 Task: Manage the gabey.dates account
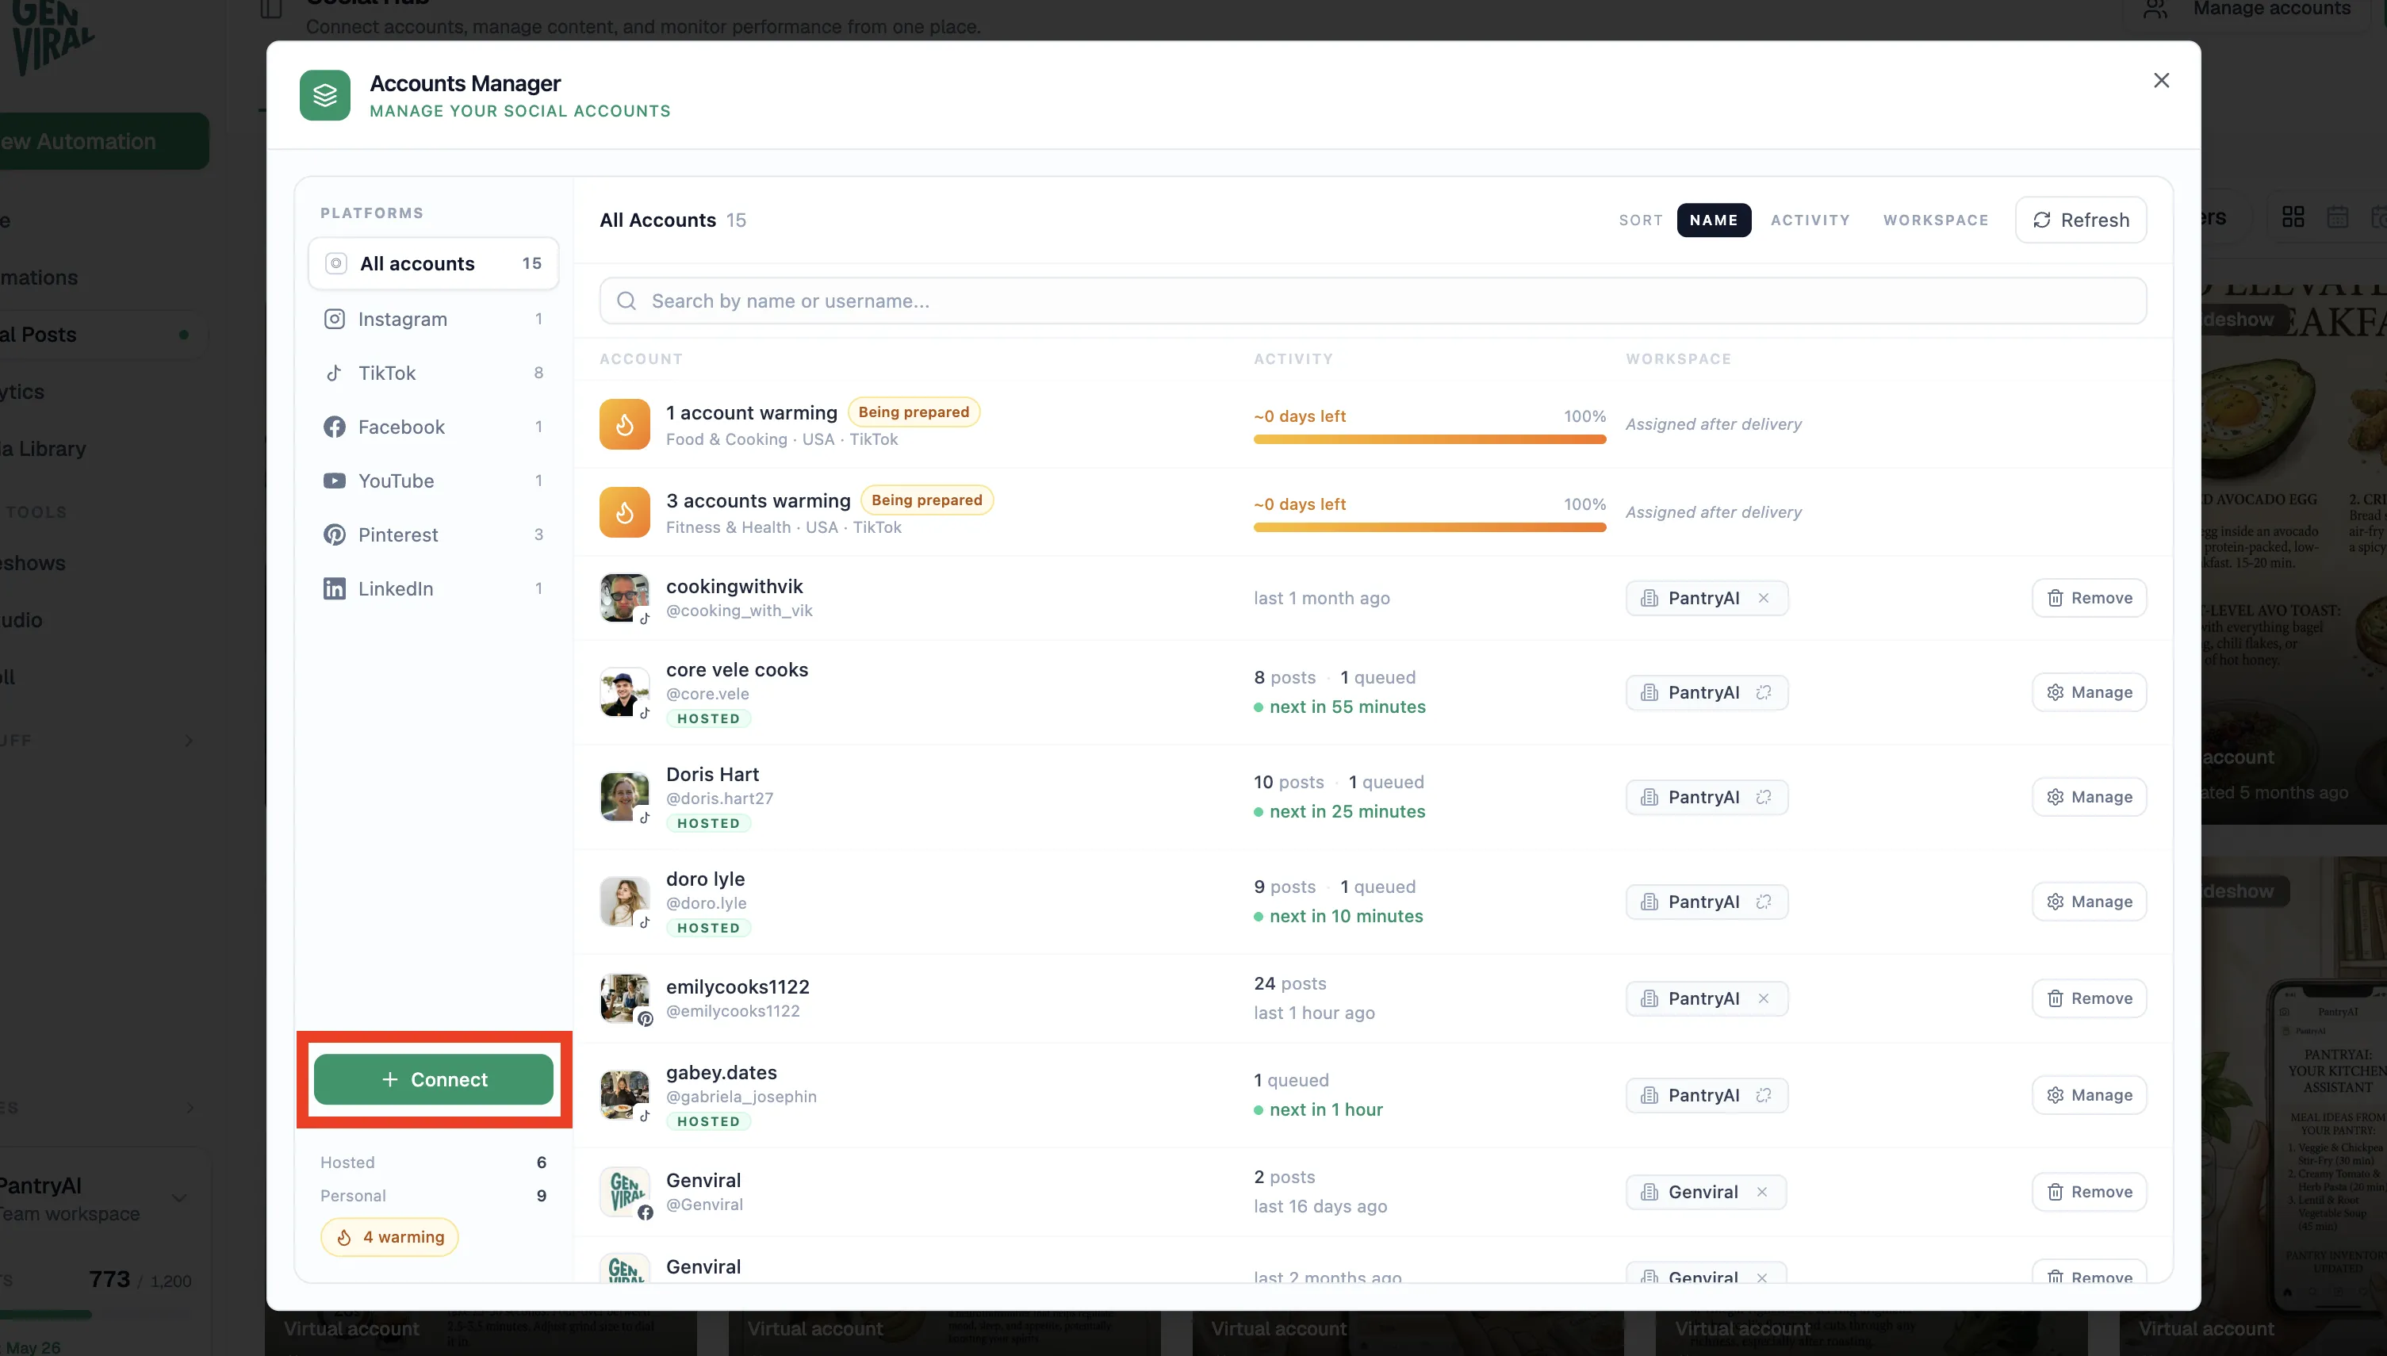pos(2089,1096)
